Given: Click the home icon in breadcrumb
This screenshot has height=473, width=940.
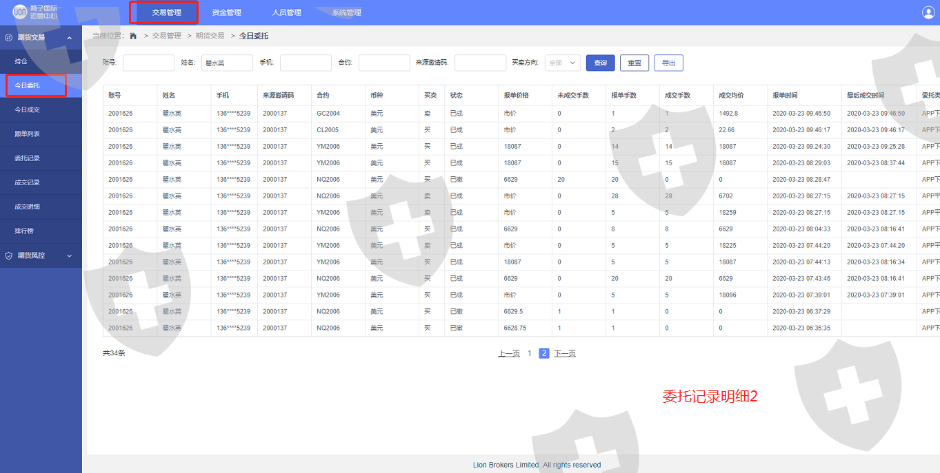Looking at the screenshot, I should [133, 36].
